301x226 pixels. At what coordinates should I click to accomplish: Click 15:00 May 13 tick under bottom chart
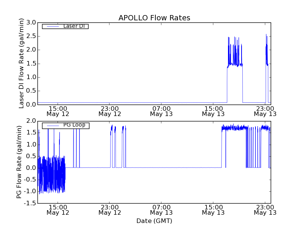point(213,210)
